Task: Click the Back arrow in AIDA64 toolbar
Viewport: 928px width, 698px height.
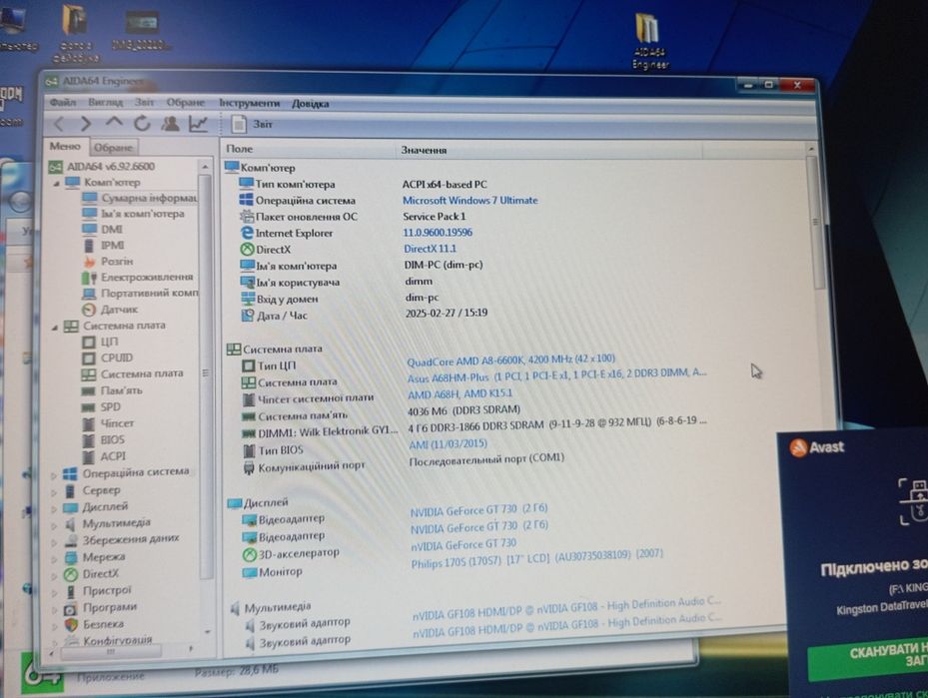Action: click(59, 123)
